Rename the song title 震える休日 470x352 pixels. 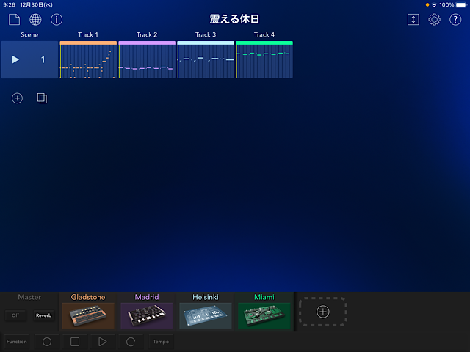tap(234, 19)
